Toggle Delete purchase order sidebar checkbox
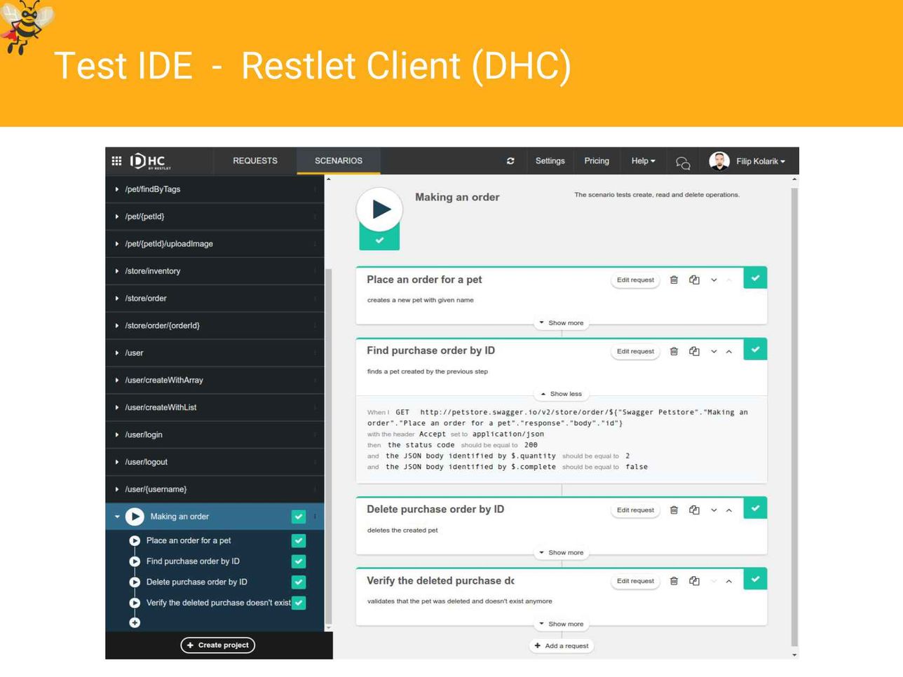Screen dimensions: 903x677 point(299,582)
